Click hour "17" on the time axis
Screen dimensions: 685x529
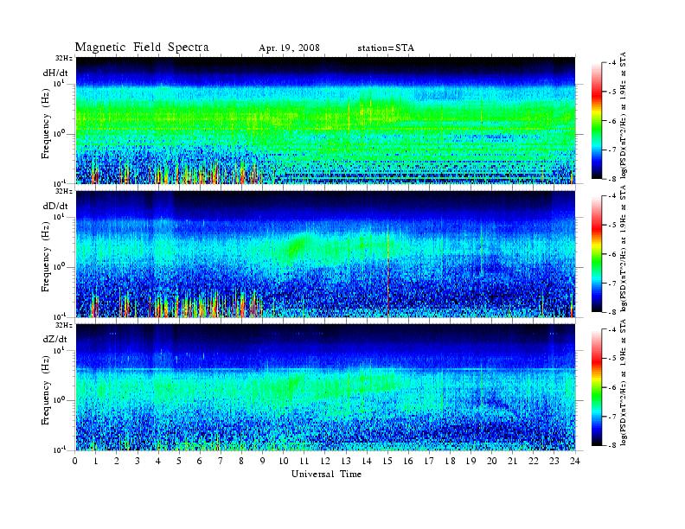point(430,461)
